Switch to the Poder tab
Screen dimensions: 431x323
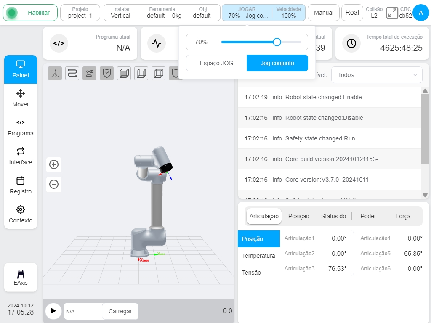tap(368, 216)
